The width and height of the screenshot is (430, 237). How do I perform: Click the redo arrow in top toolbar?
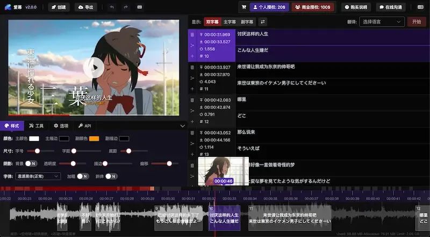[x=126, y=7]
